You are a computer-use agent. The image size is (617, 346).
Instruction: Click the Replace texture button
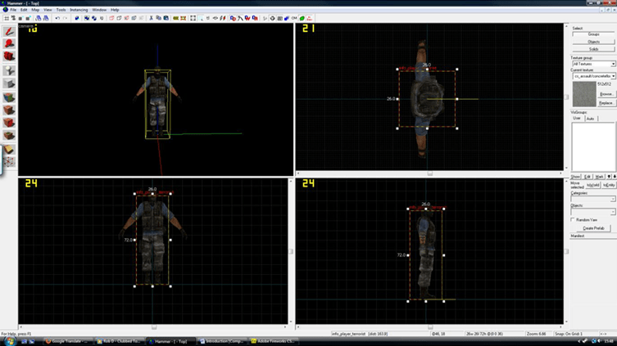(606, 103)
